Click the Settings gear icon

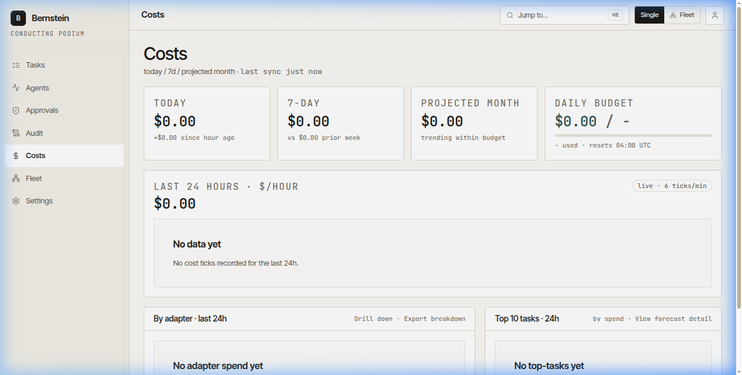pos(16,201)
